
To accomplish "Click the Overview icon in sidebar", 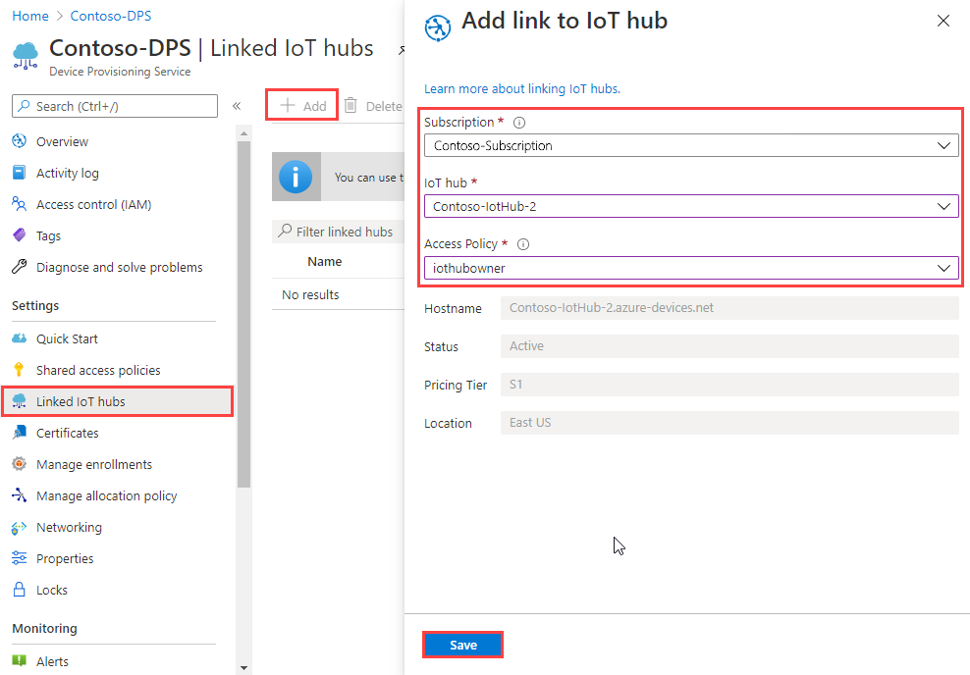I will (x=20, y=141).
